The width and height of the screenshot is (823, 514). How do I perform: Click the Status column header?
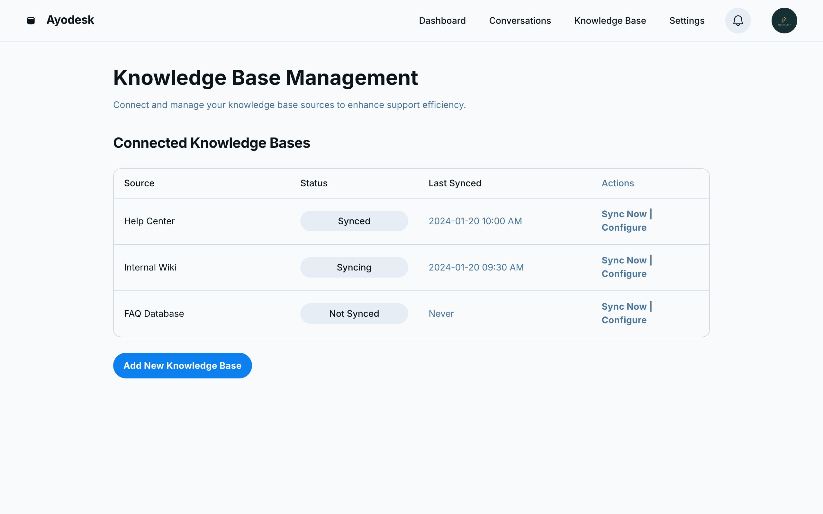[x=313, y=183]
